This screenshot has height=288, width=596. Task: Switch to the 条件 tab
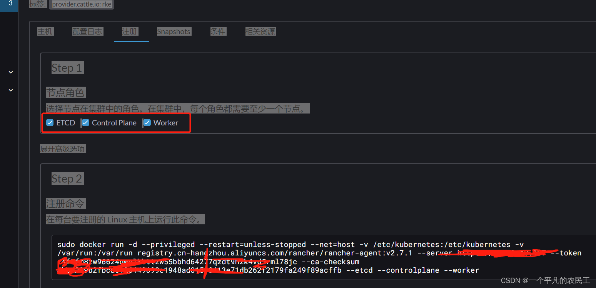(x=218, y=31)
